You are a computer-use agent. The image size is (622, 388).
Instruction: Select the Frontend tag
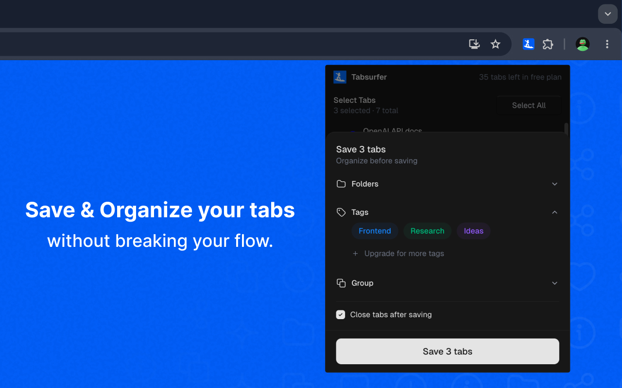click(375, 231)
